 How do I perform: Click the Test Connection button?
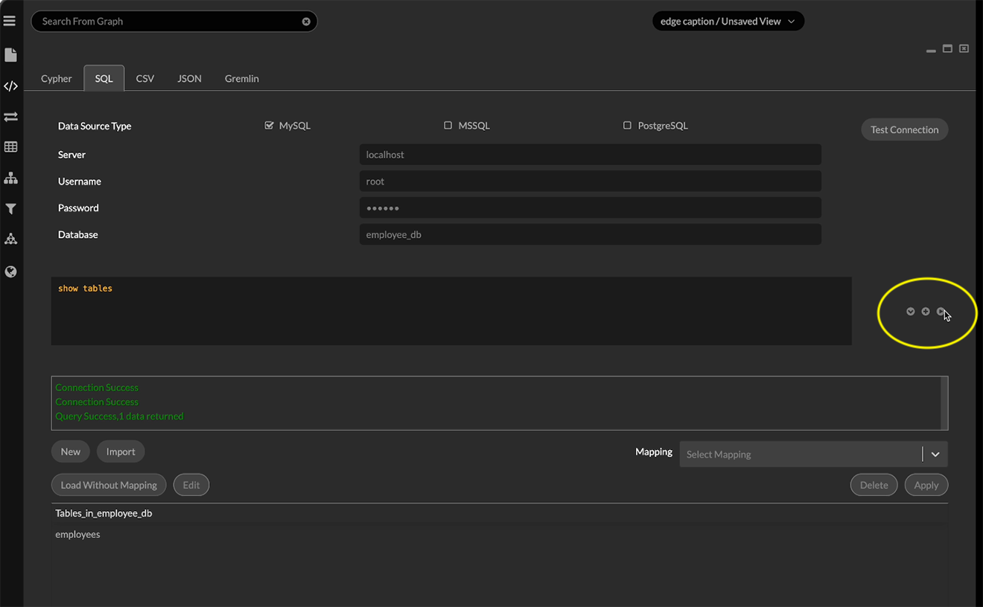(x=904, y=129)
